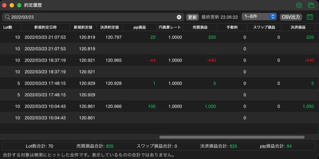Click the 売買損益 value 220

212,37
